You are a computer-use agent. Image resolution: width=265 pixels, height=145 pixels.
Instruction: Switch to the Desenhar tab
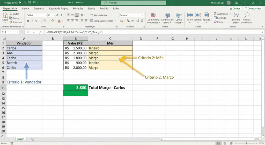pos(39,9)
